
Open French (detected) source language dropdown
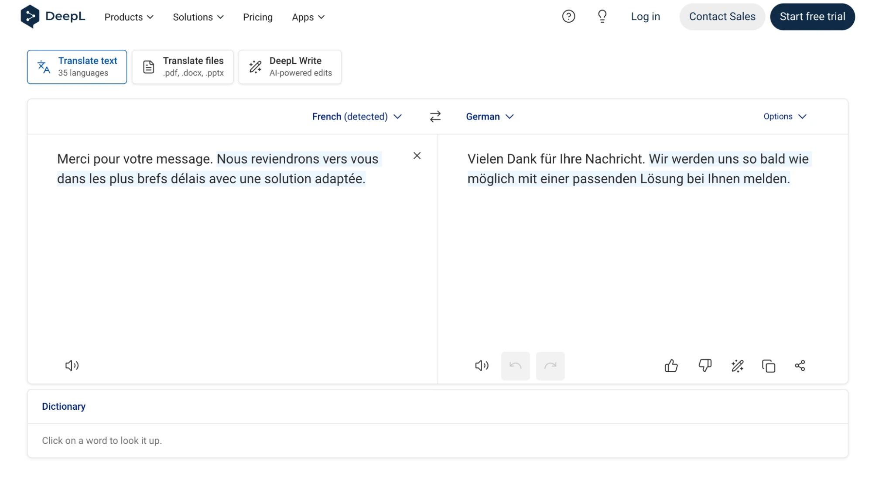tap(356, 116)
